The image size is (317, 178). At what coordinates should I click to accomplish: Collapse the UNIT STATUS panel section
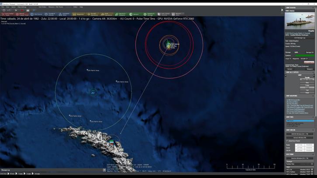[313, 8]
